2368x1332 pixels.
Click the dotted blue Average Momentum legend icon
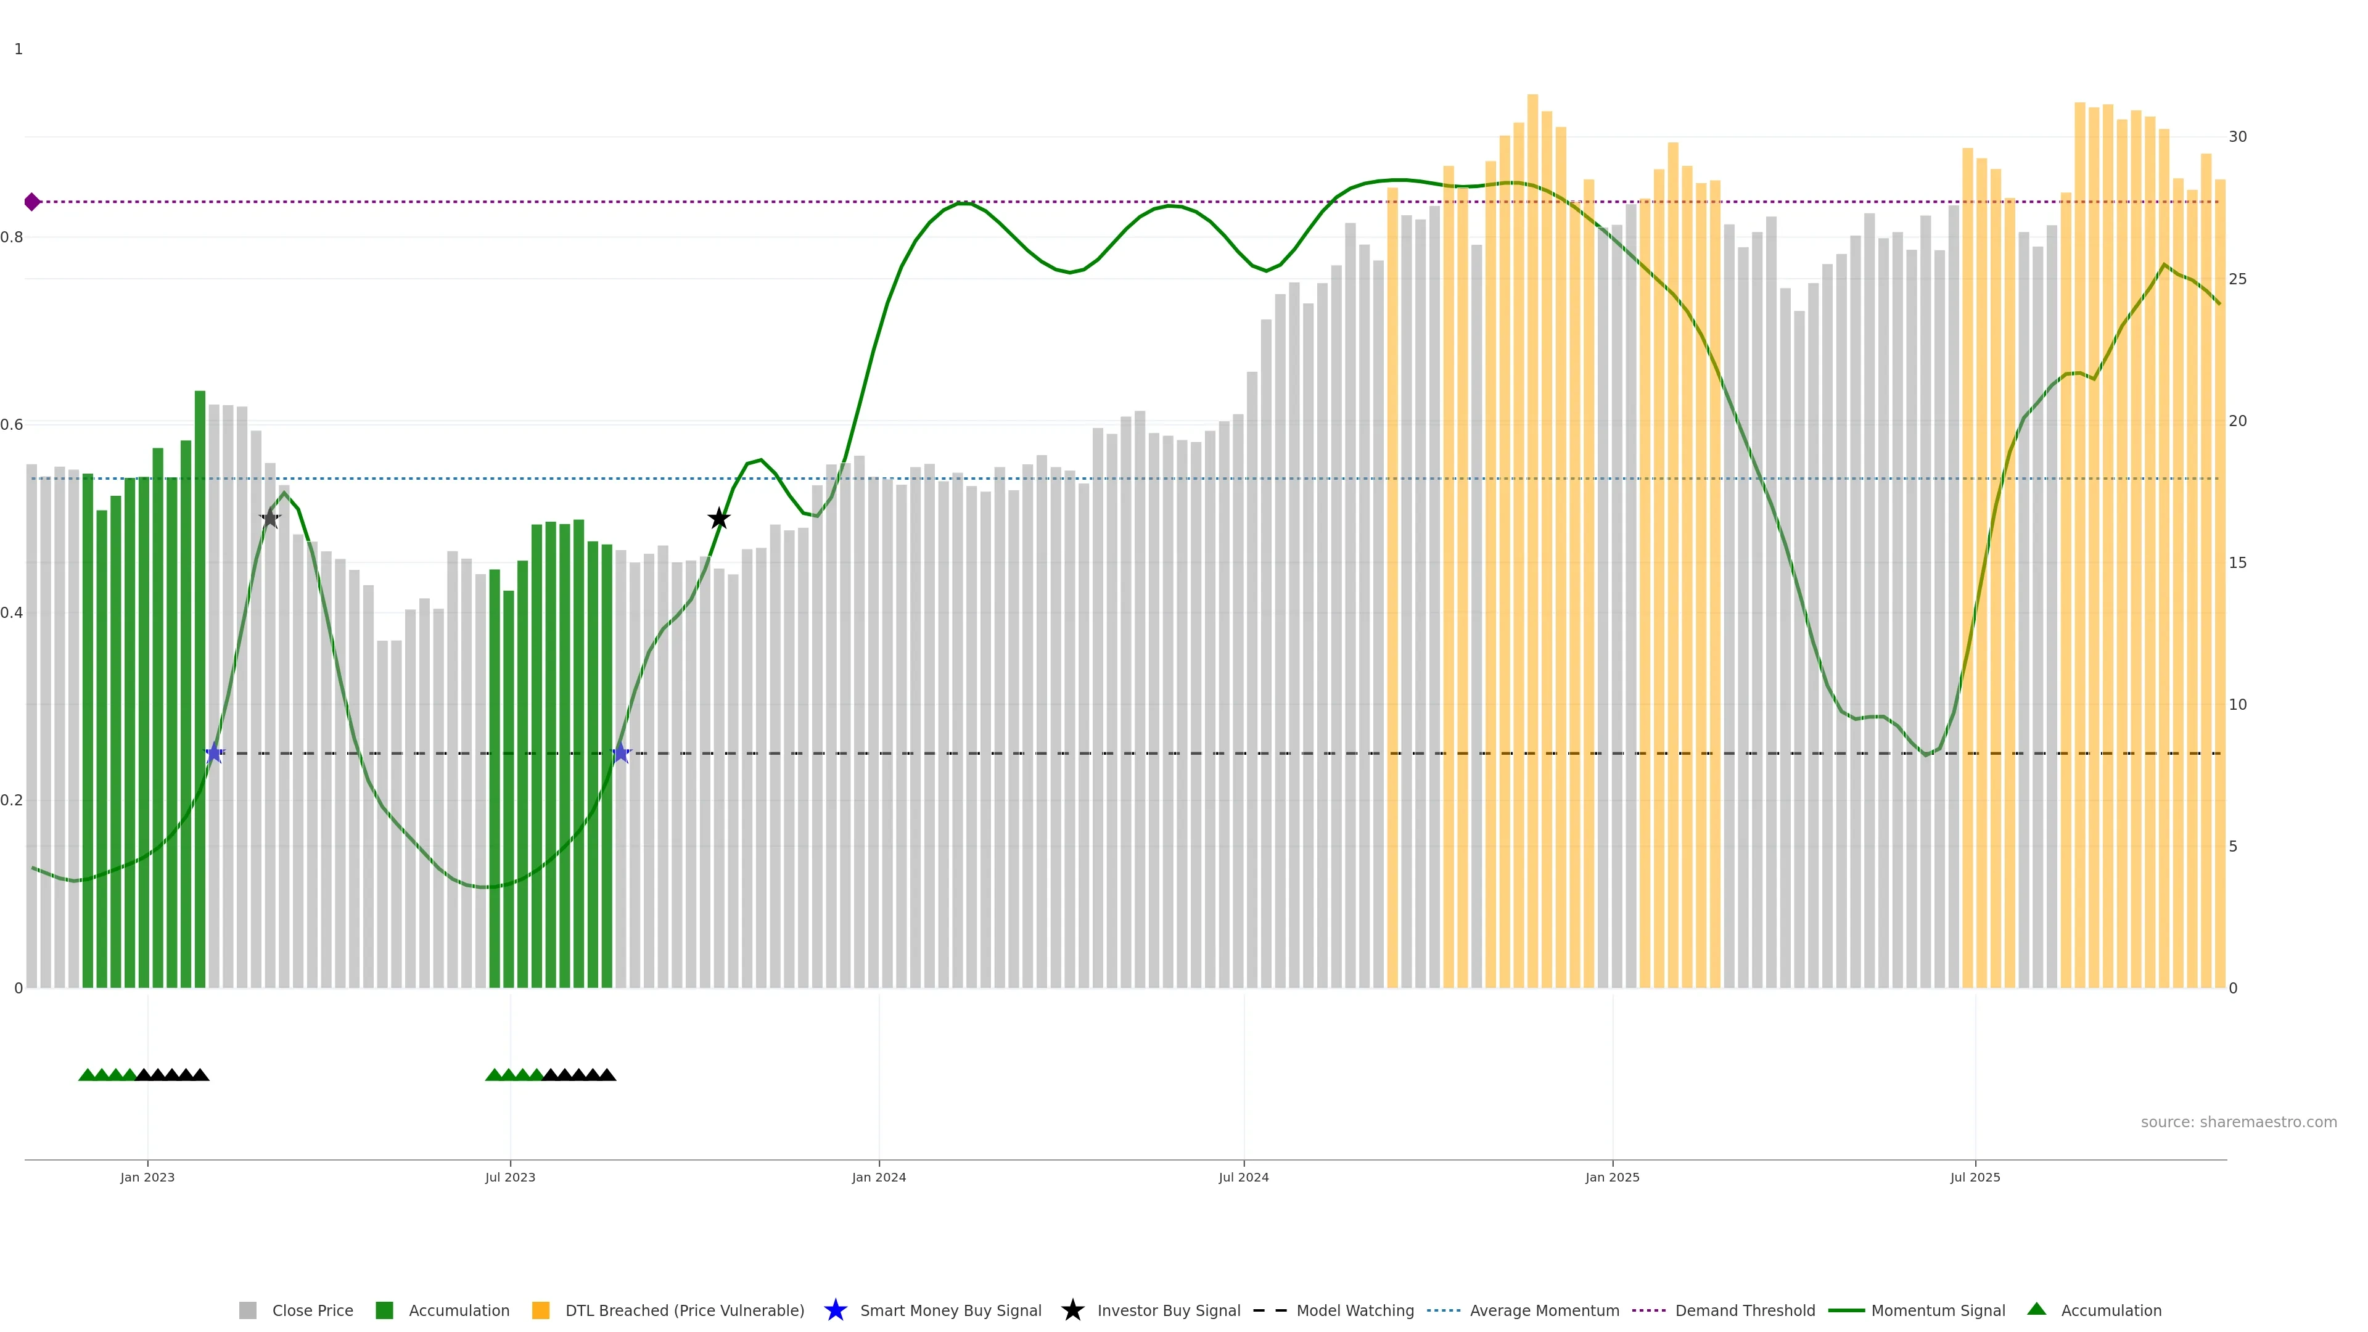[x=1443, y=1310]
